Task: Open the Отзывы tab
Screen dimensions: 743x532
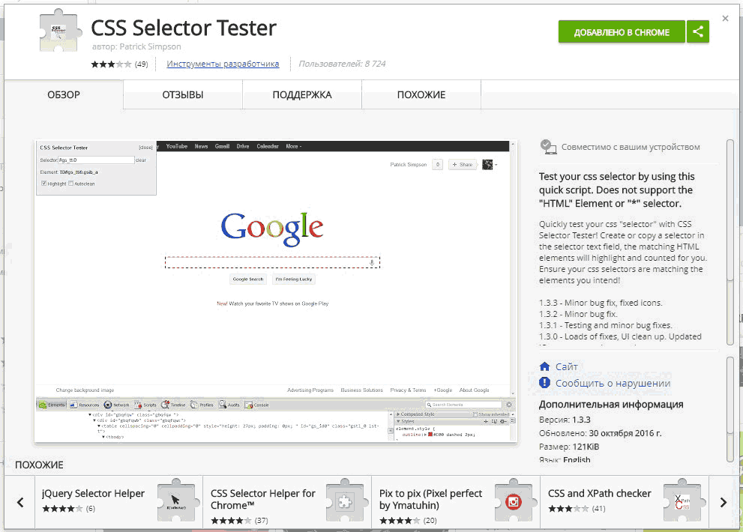Action: pos(183,95)
